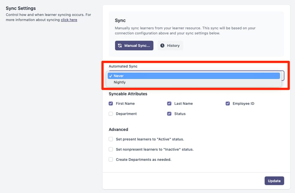Open the Manual Sync dialog
The width and height of the screenshot is (295, 193).
[x=134, y=45]
